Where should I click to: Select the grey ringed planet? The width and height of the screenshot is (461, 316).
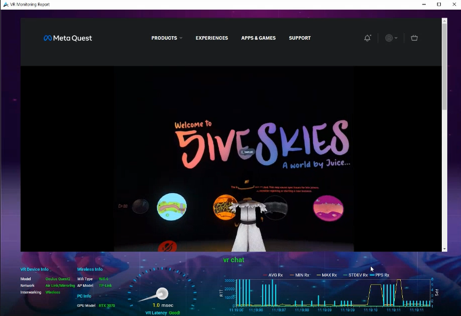[x=276, y=208]
